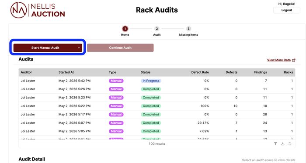
Task: Download audits table data icon
Action: [282, 144]
